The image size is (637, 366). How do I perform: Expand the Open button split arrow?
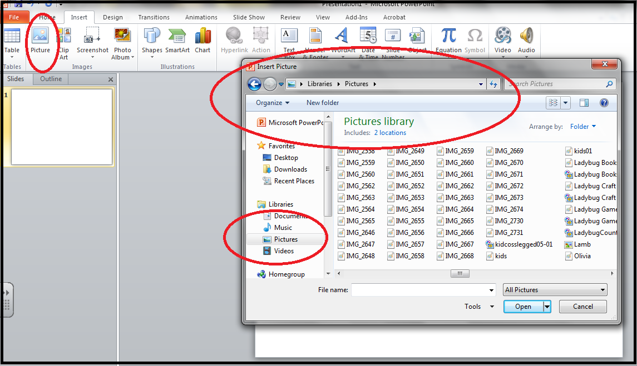tap(547, 307)
